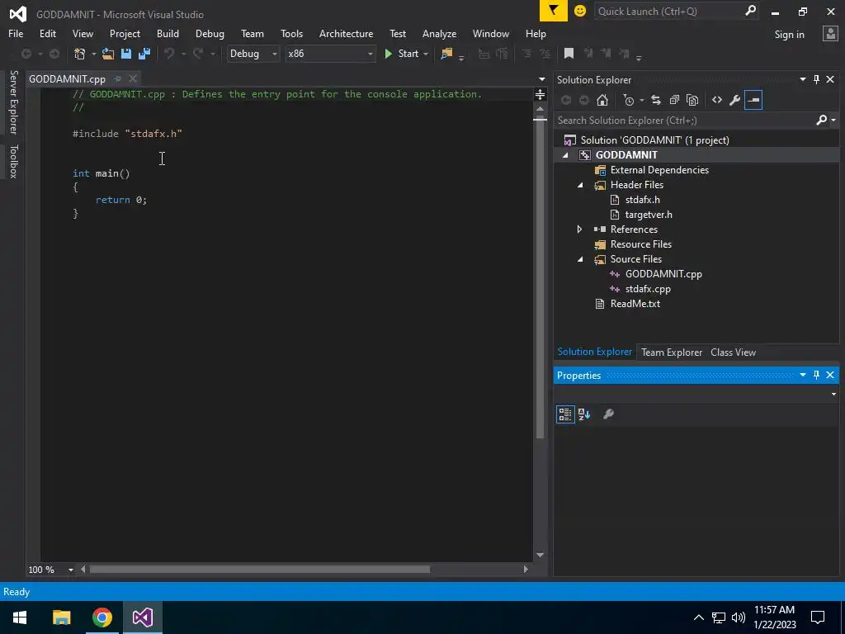The width and height of the screenshot is (845, 634).
Task: Click the Save All icon
Action: pyautogui.click(x=144, y=54)
